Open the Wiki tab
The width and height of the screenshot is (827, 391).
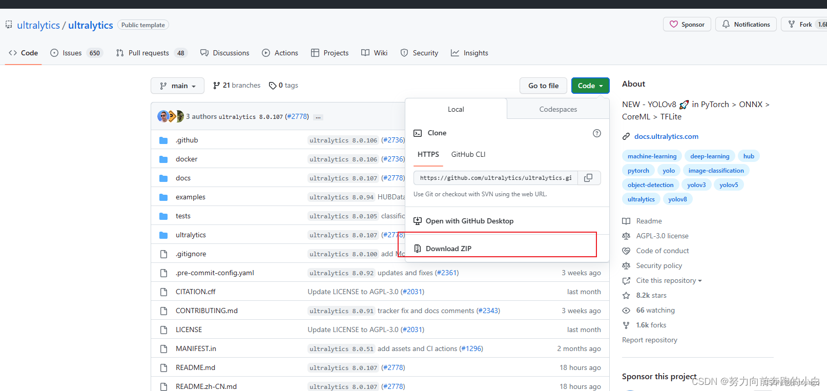pyautogui.click(x=375, y=53)
